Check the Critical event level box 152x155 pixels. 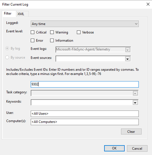tap(33, 32)
